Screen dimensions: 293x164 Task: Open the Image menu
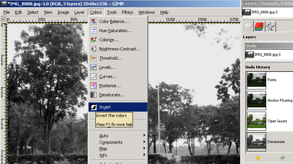point(63,12)
